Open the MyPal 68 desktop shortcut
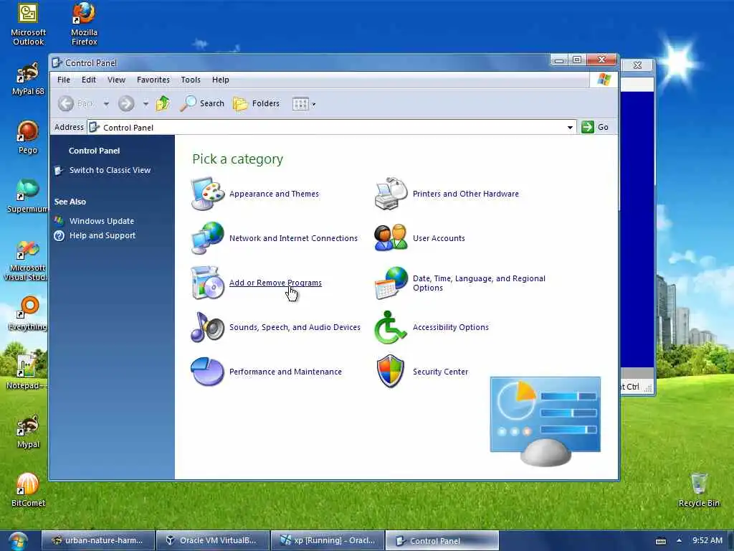 pyautogui.click(x=28, y=79)
